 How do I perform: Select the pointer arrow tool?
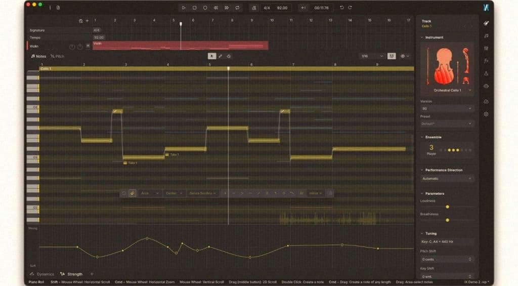tap(212, 56)
